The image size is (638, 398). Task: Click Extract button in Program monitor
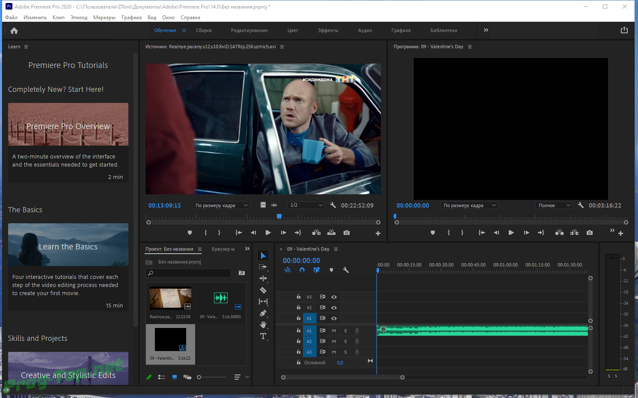574,233
